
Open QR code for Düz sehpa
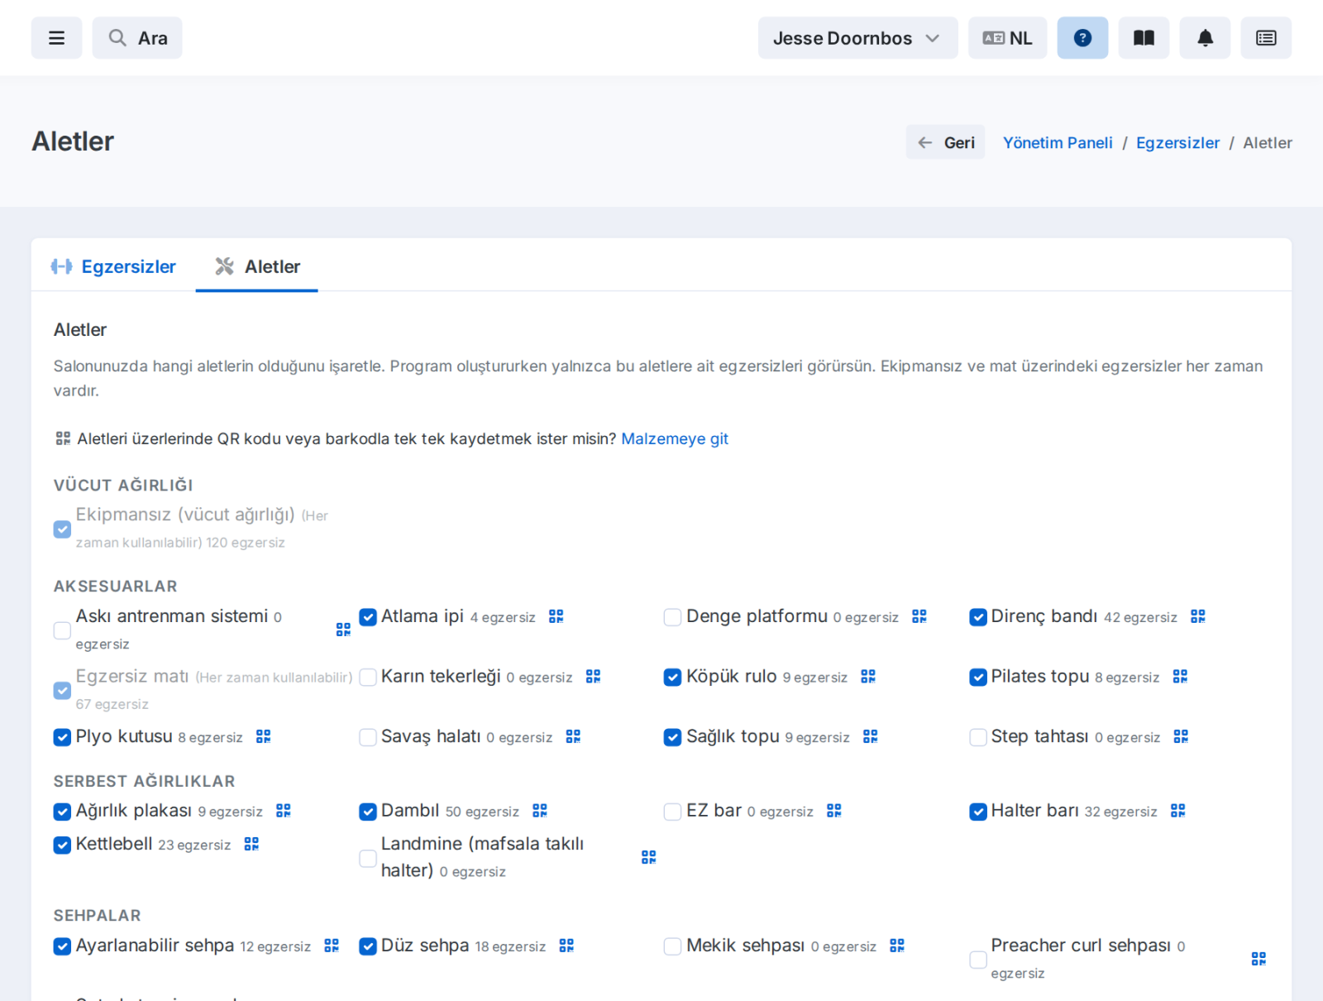566,946
